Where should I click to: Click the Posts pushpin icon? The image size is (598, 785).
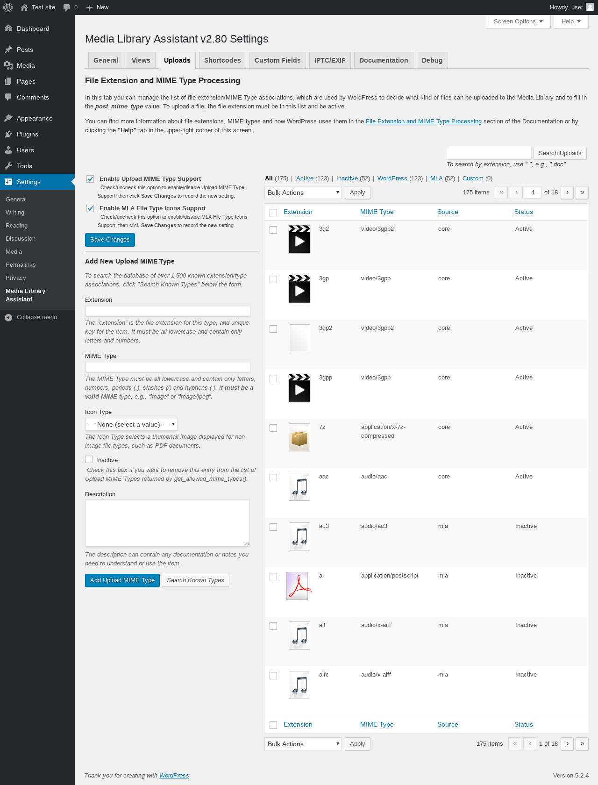[x=8, y=50]
